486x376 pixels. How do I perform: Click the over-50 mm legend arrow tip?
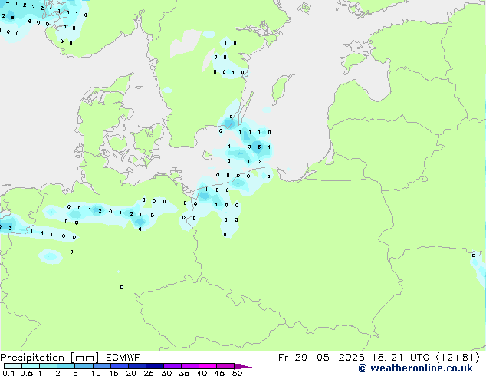click(243, 366)
